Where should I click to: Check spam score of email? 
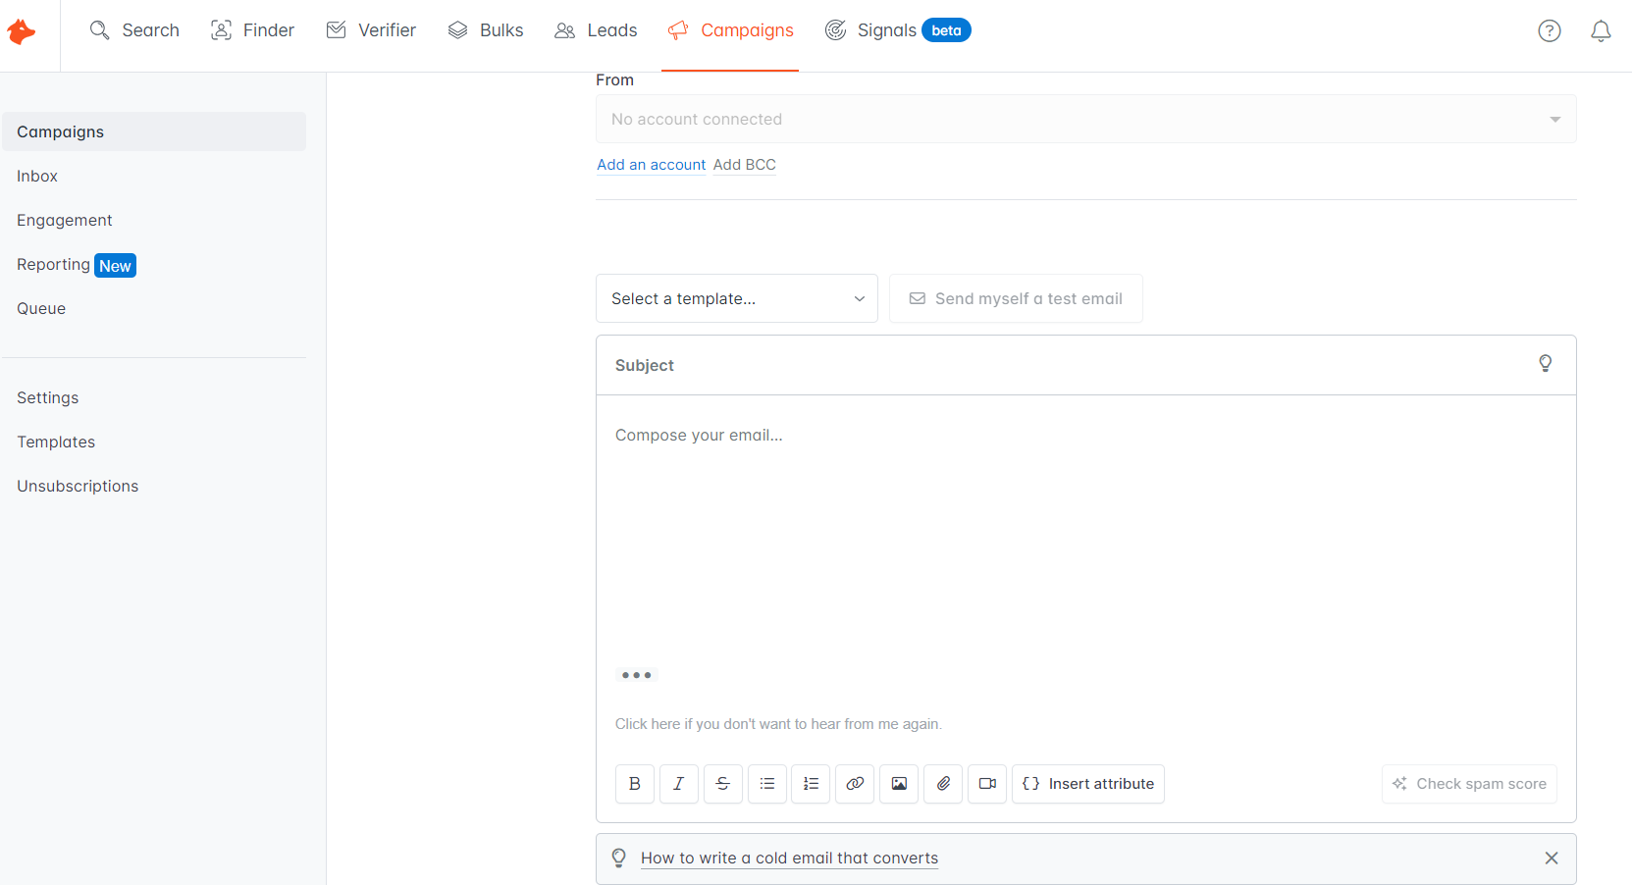[x=1469, y=784]
